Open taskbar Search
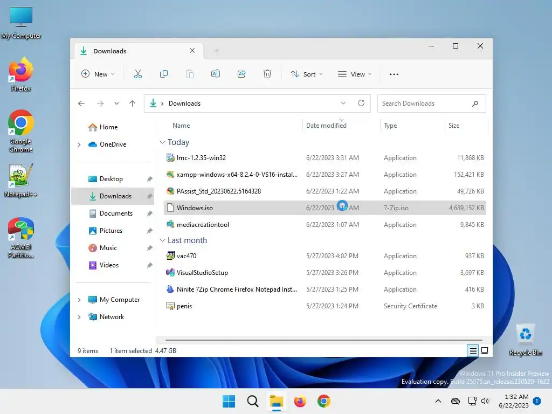 253,401
